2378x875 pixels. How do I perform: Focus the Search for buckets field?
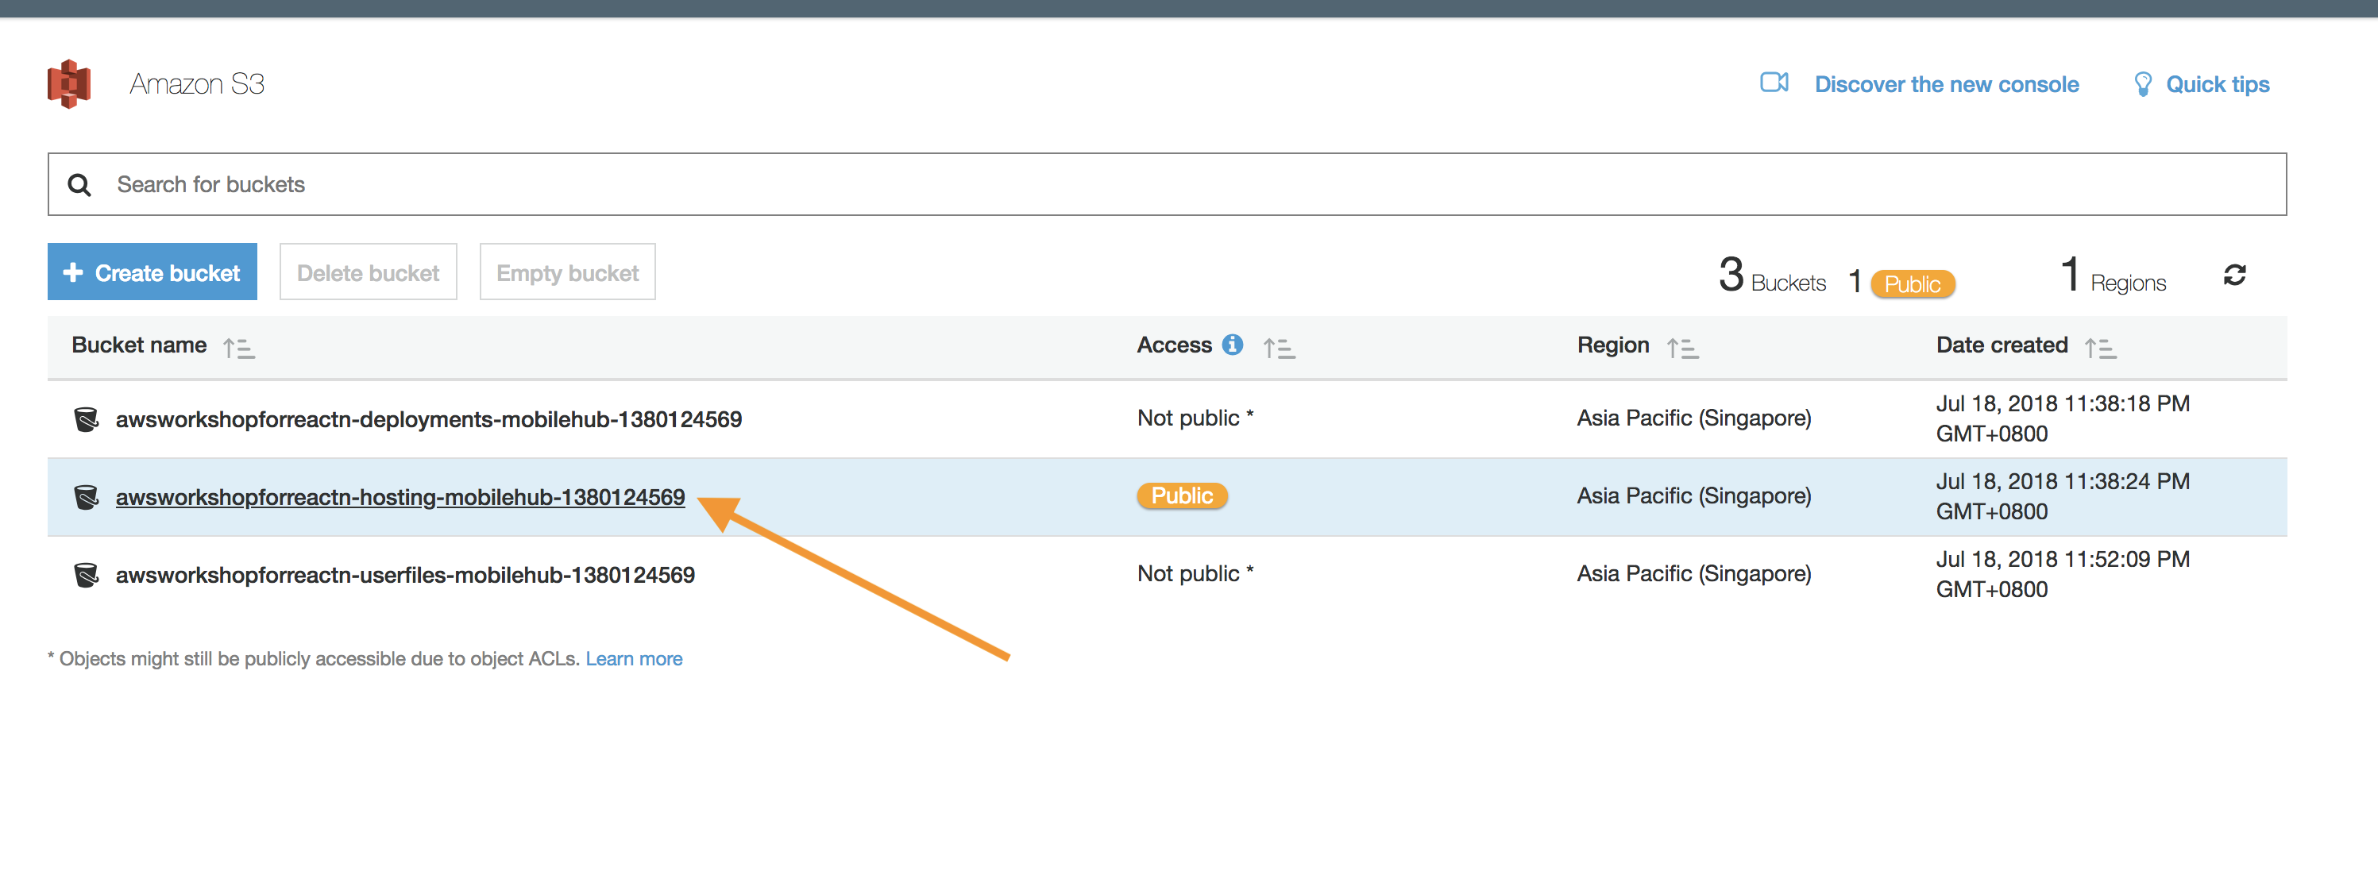[1167, 184]
